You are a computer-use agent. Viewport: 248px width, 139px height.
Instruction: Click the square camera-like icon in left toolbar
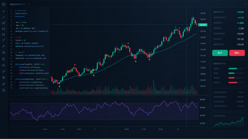tap(4, 78)
